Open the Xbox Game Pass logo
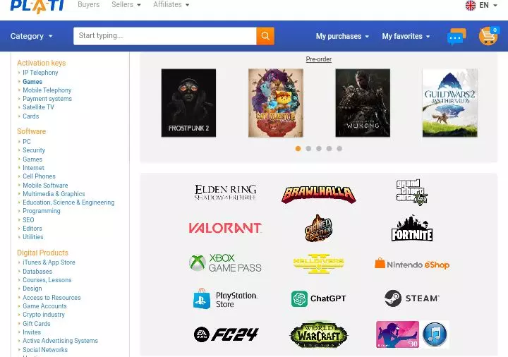Image resolution: width=508 pixels, height=357 pixels. tap(226, 262)
